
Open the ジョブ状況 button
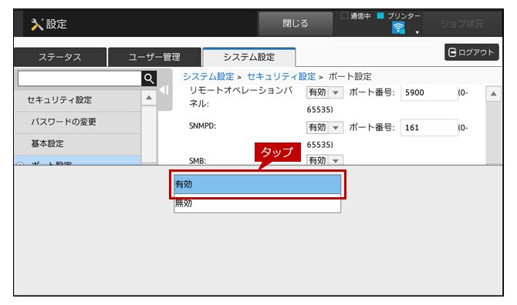coord(461,24)
